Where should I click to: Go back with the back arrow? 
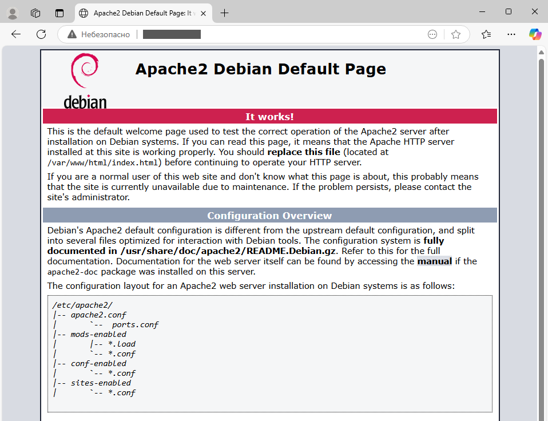tap(16, 34)
